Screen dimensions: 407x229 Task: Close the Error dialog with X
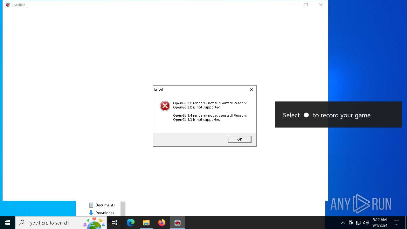click(x=252, y=89)
